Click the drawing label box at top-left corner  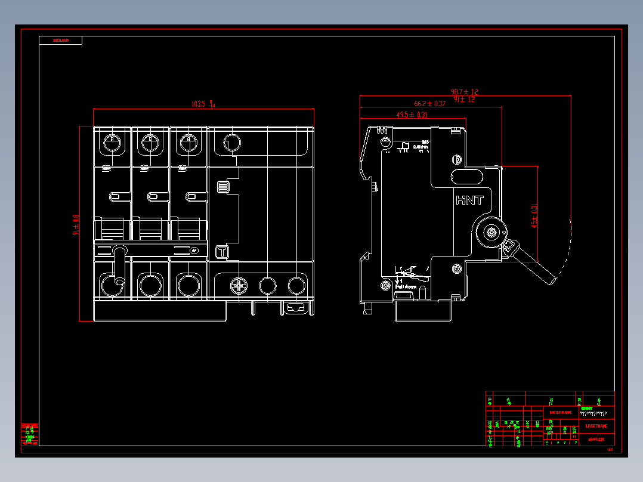[x=60, y=40]
